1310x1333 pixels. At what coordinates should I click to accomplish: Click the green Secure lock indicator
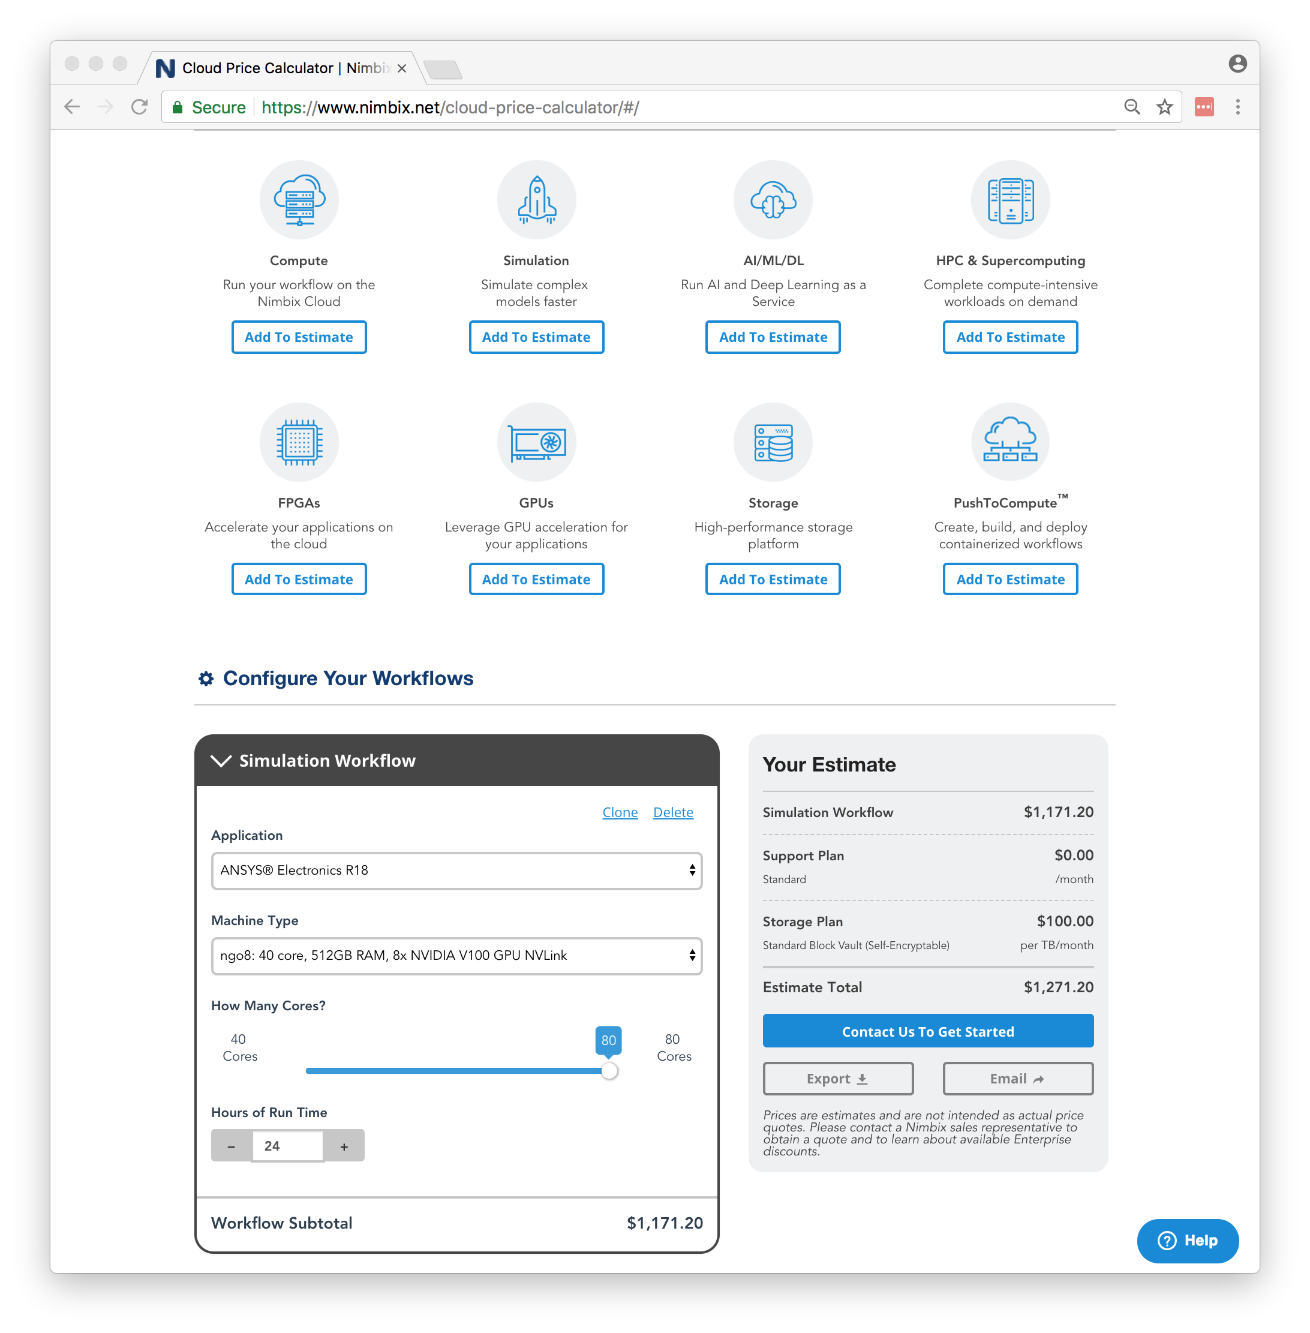pyautogui.click(x=209, y=107)
